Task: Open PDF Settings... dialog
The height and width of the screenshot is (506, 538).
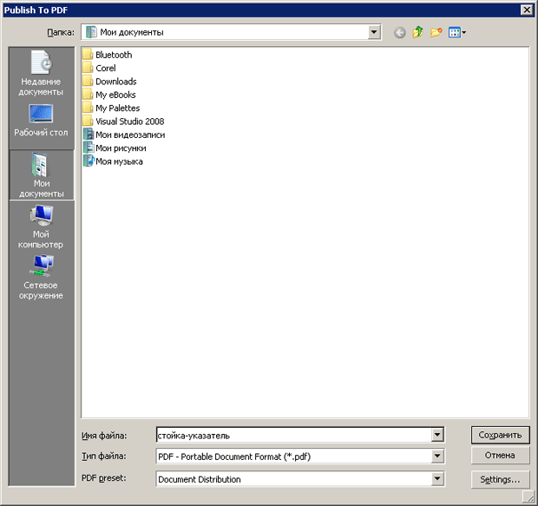Action: click(500, 479)
